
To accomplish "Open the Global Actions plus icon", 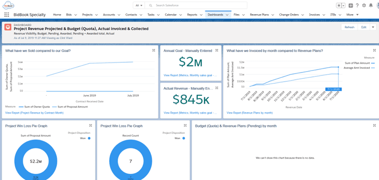I will click(351, 5).
